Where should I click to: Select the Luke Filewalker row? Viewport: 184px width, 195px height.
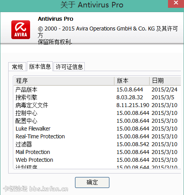coord(97,129)
